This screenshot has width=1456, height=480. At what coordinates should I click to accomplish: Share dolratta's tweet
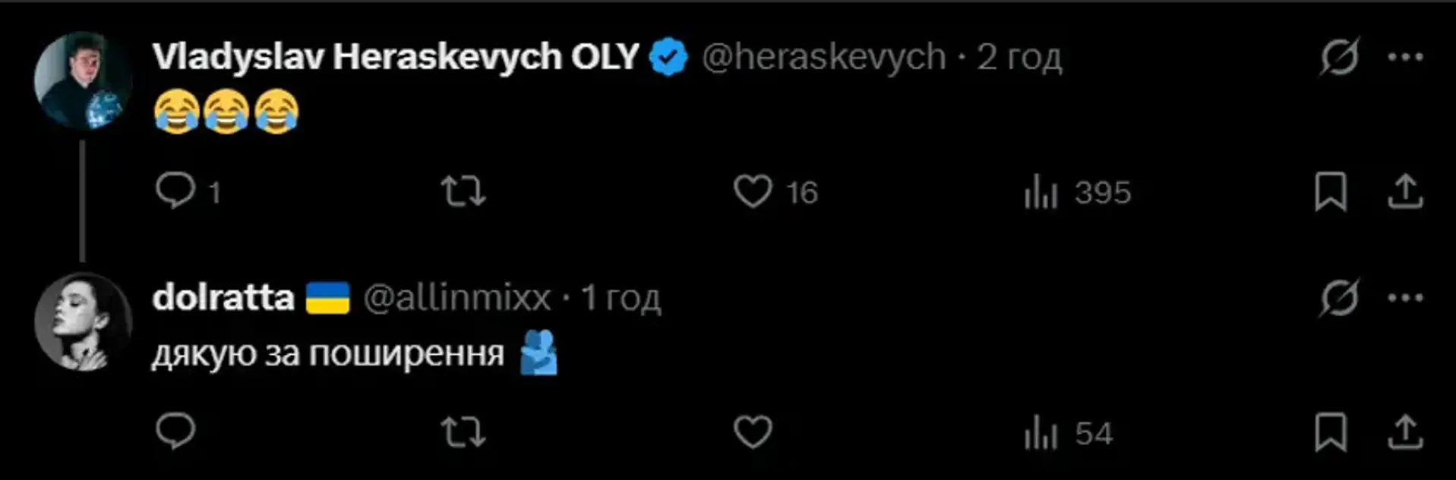click(1404, 433)
